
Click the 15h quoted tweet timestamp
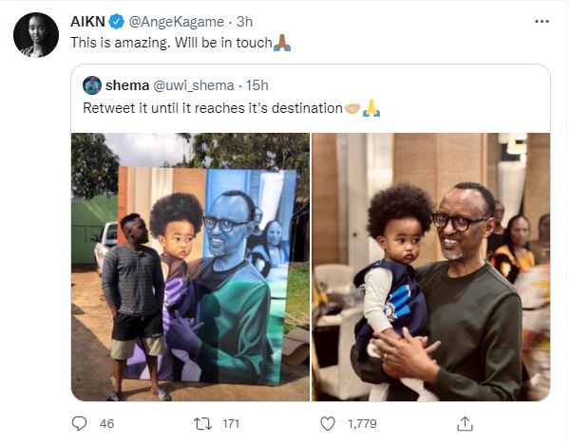tap(256, 85)
